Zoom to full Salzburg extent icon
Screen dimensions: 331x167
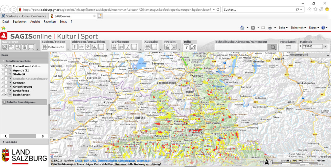pyautogui.click(x=18, y=47)
